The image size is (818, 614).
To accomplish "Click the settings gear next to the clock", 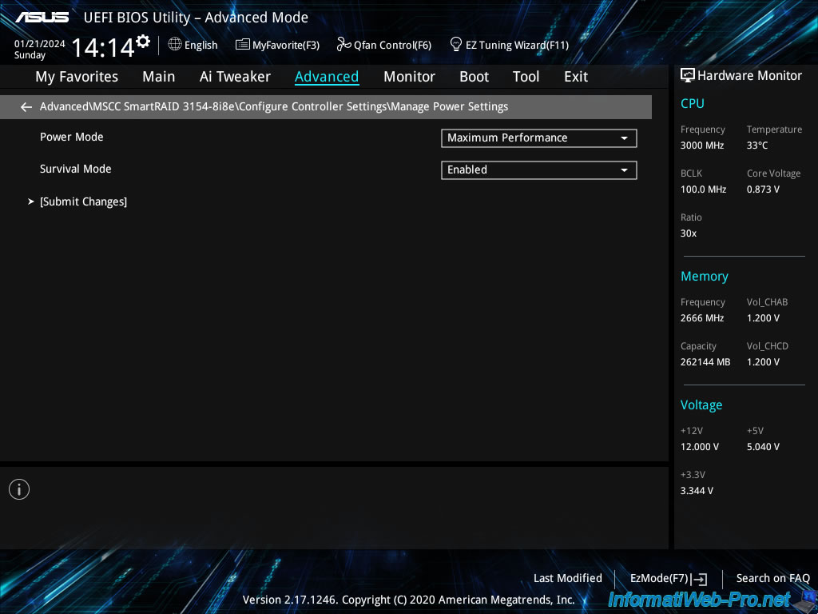I will 143,41.
